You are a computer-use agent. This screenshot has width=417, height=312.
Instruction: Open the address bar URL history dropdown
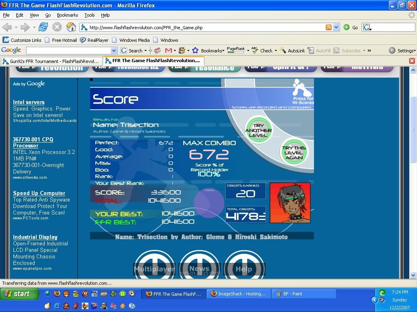point(336,27)
